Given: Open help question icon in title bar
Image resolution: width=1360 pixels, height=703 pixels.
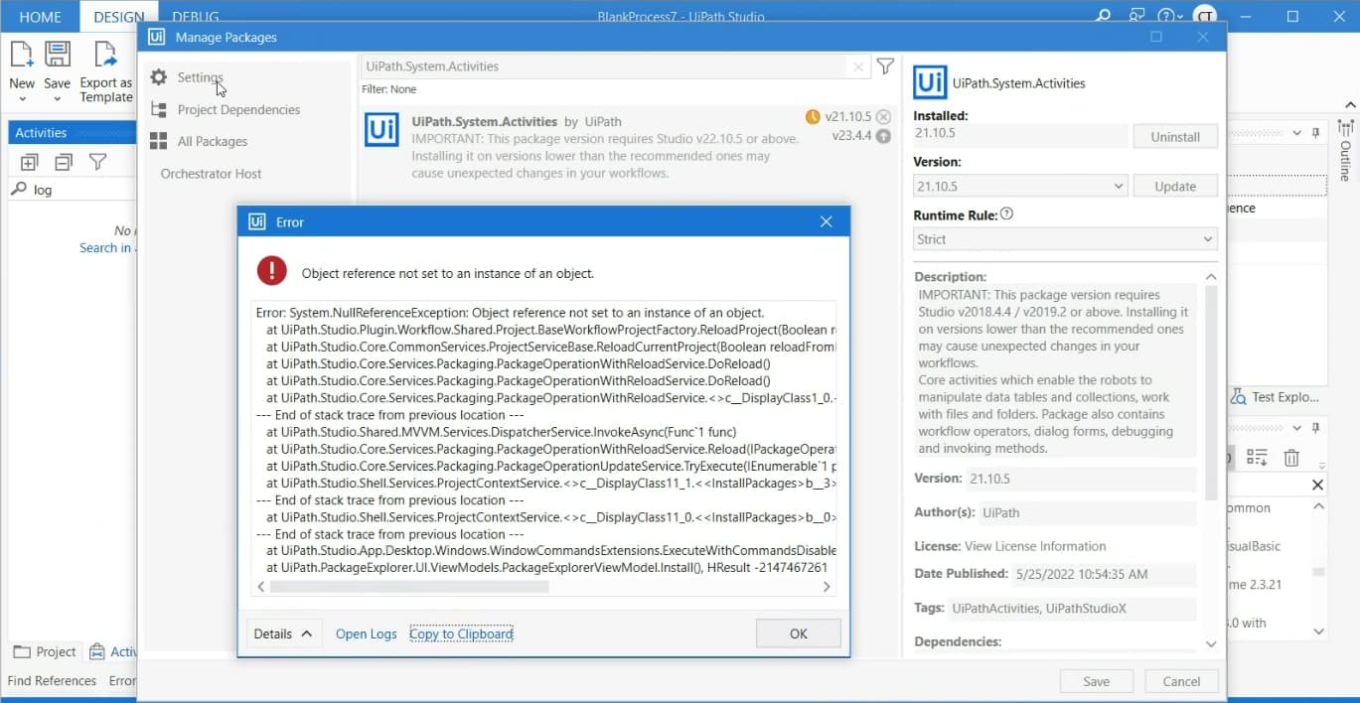Looking at the screenshot, I should pyautogui.click(x=1166, y=16).
